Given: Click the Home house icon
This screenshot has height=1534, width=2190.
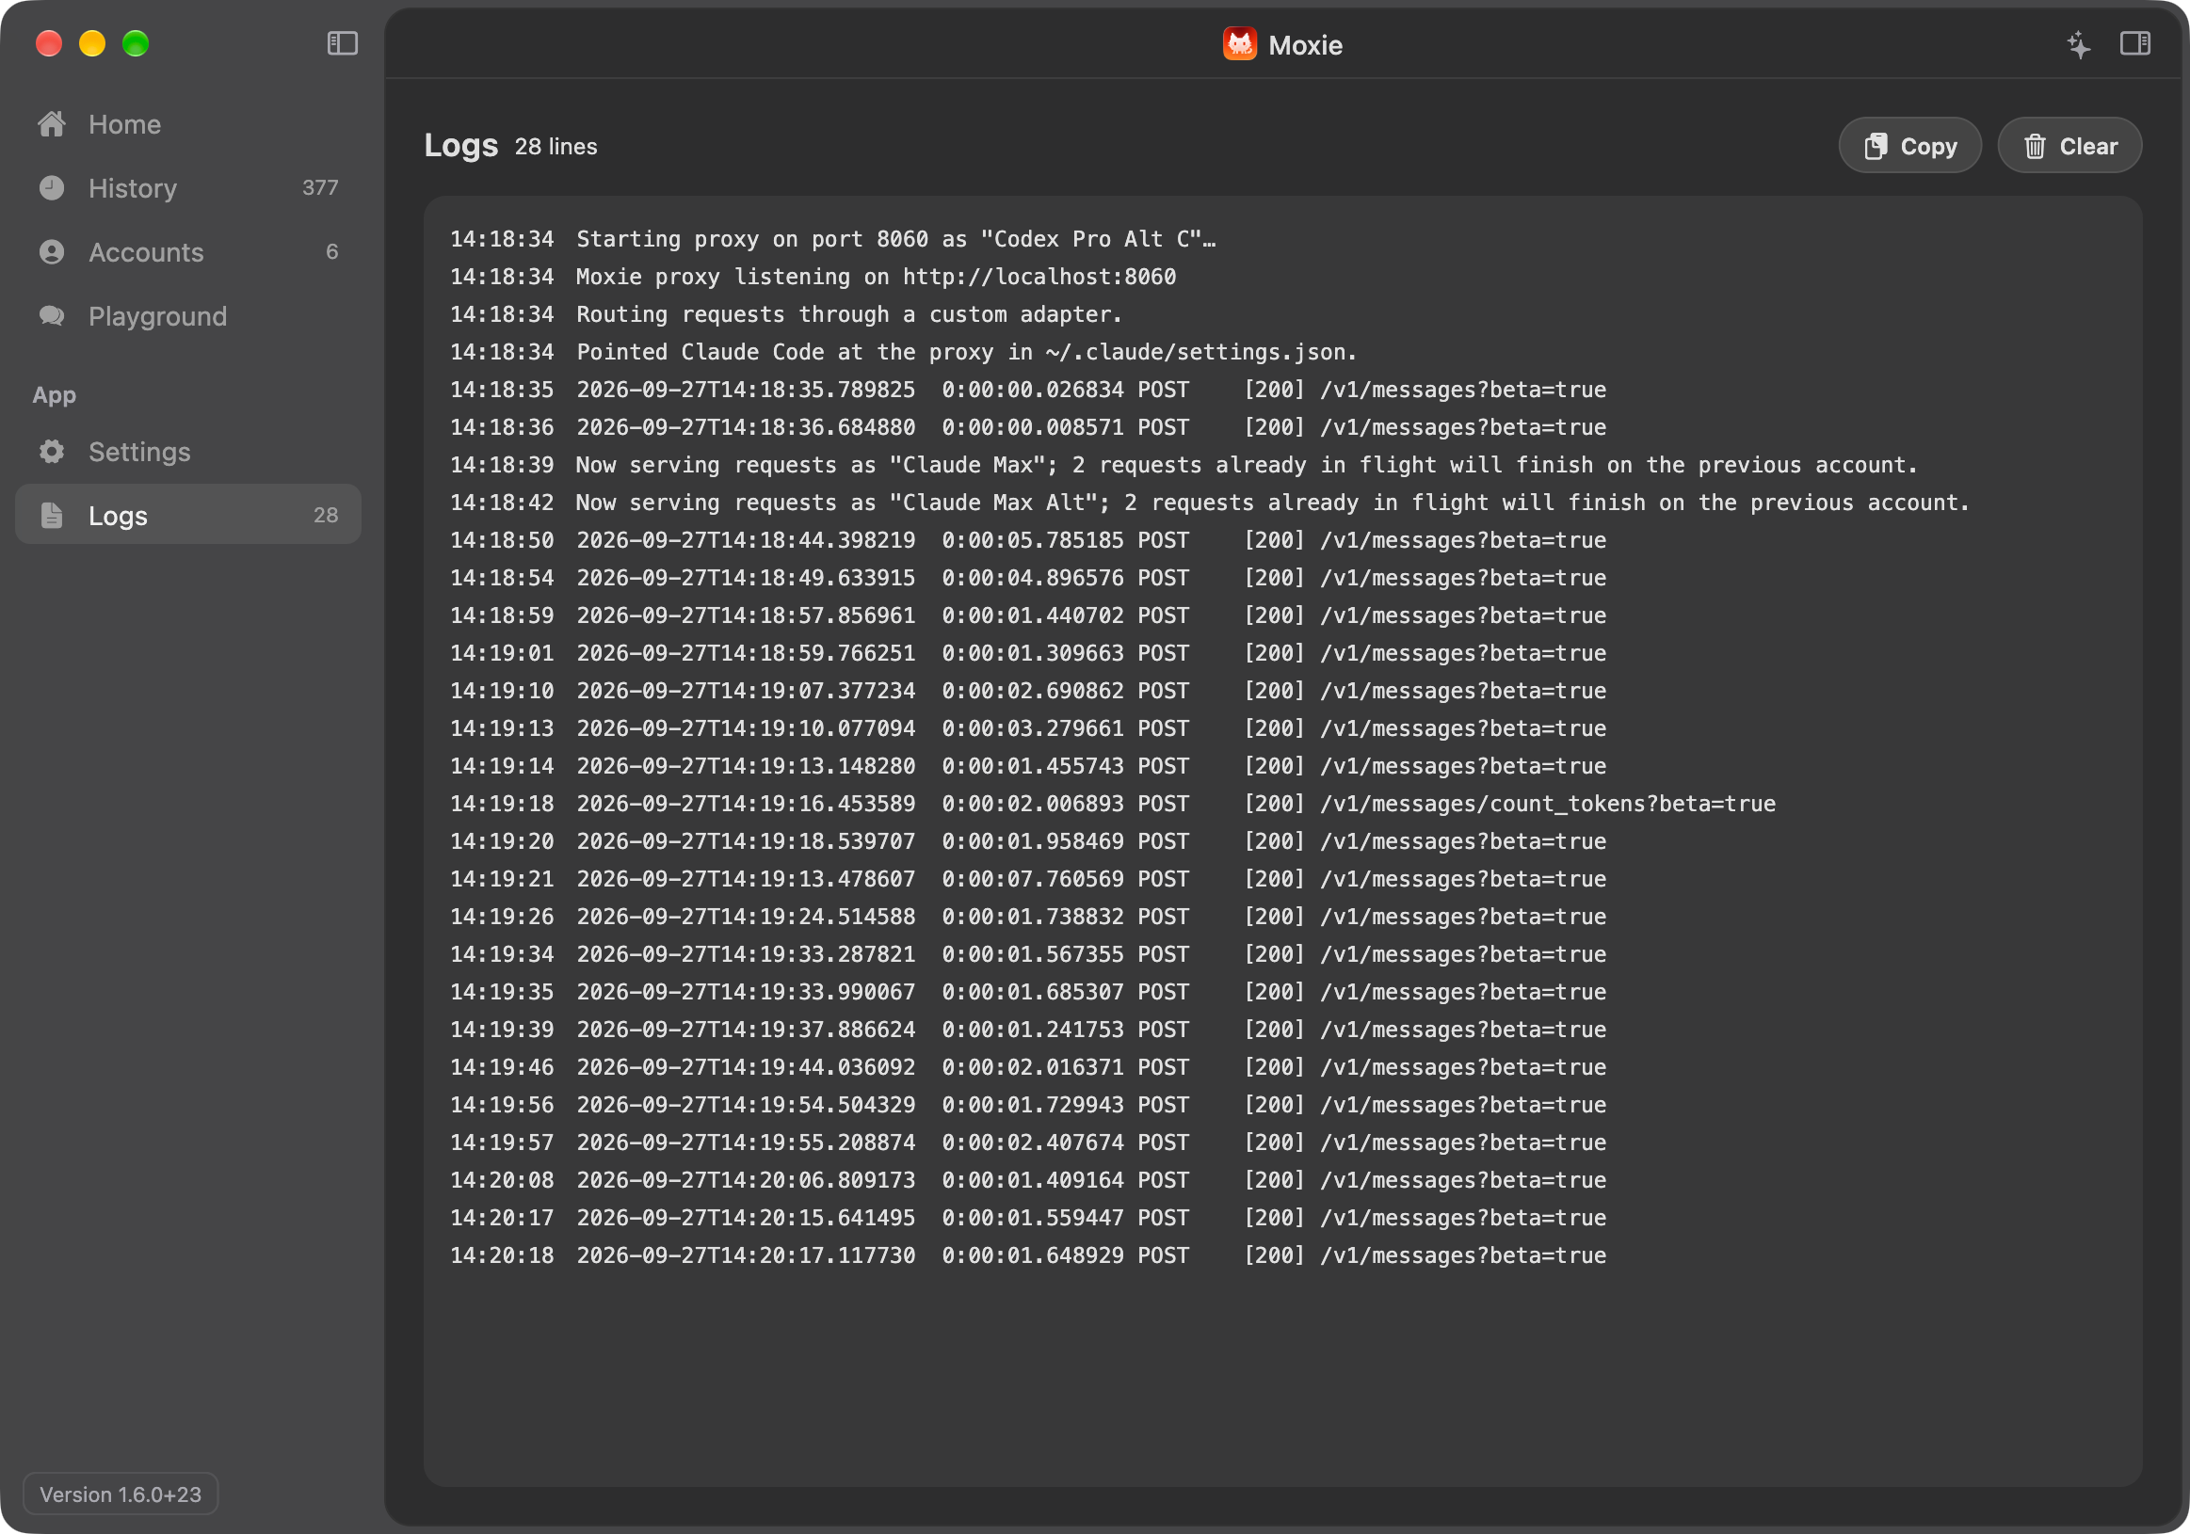Looking at the screenshot, I should click(x=52, y=124).
